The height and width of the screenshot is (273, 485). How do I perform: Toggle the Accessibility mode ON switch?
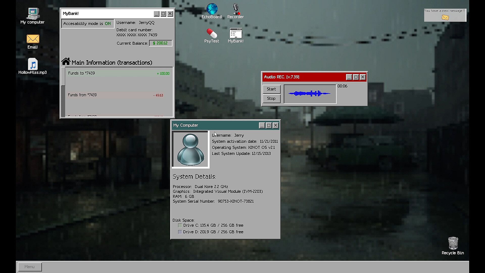pyautogui.click(x=88, y=24)
